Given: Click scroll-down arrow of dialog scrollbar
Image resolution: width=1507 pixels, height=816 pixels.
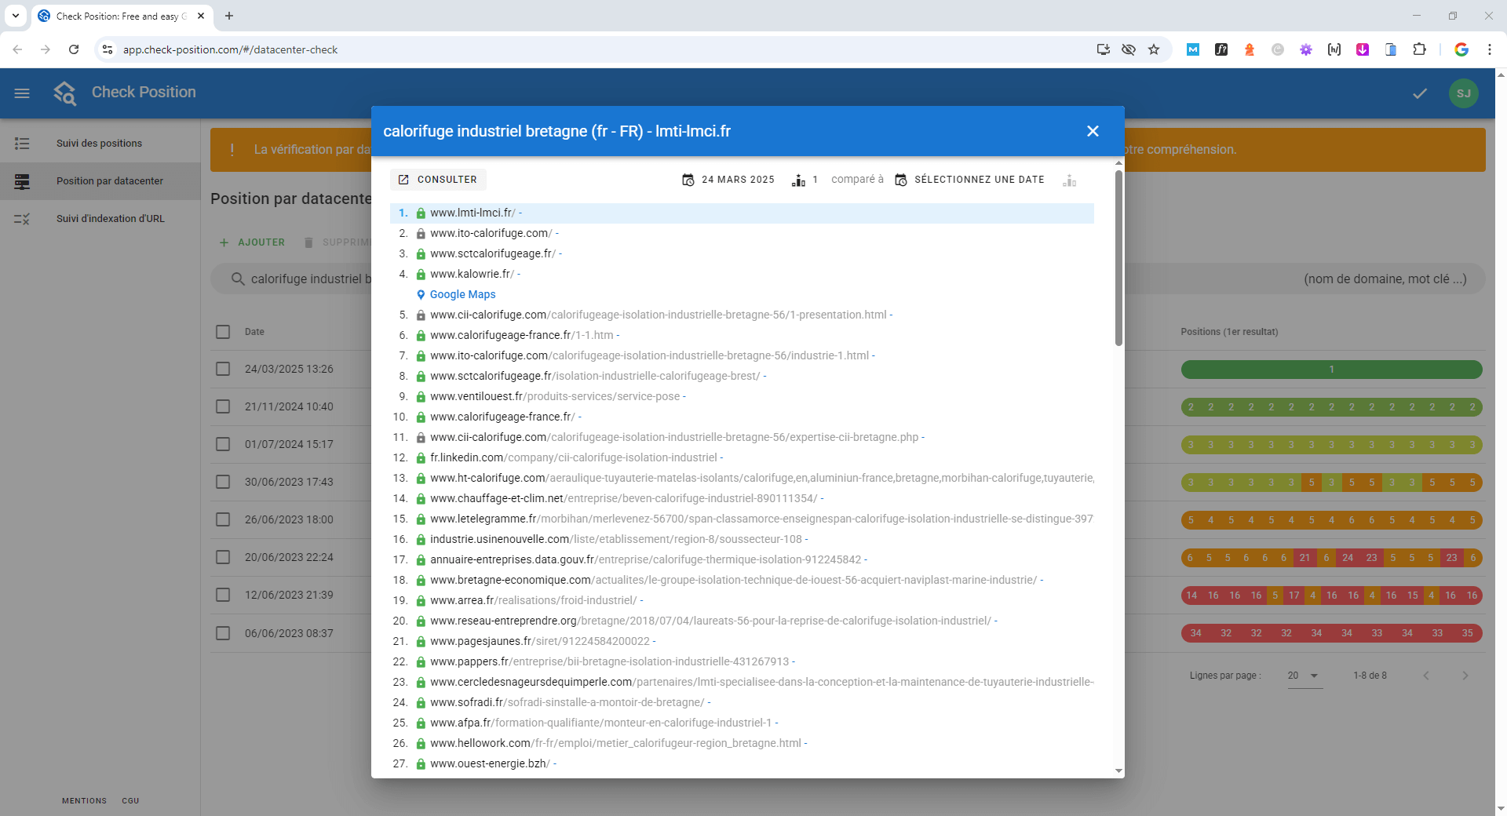Looking at the screenshot, I should [1118, 771].
